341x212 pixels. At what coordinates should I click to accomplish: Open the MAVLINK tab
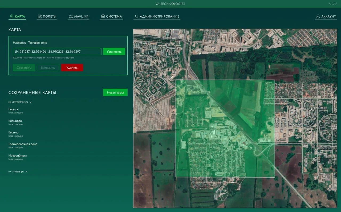point(78,16)
